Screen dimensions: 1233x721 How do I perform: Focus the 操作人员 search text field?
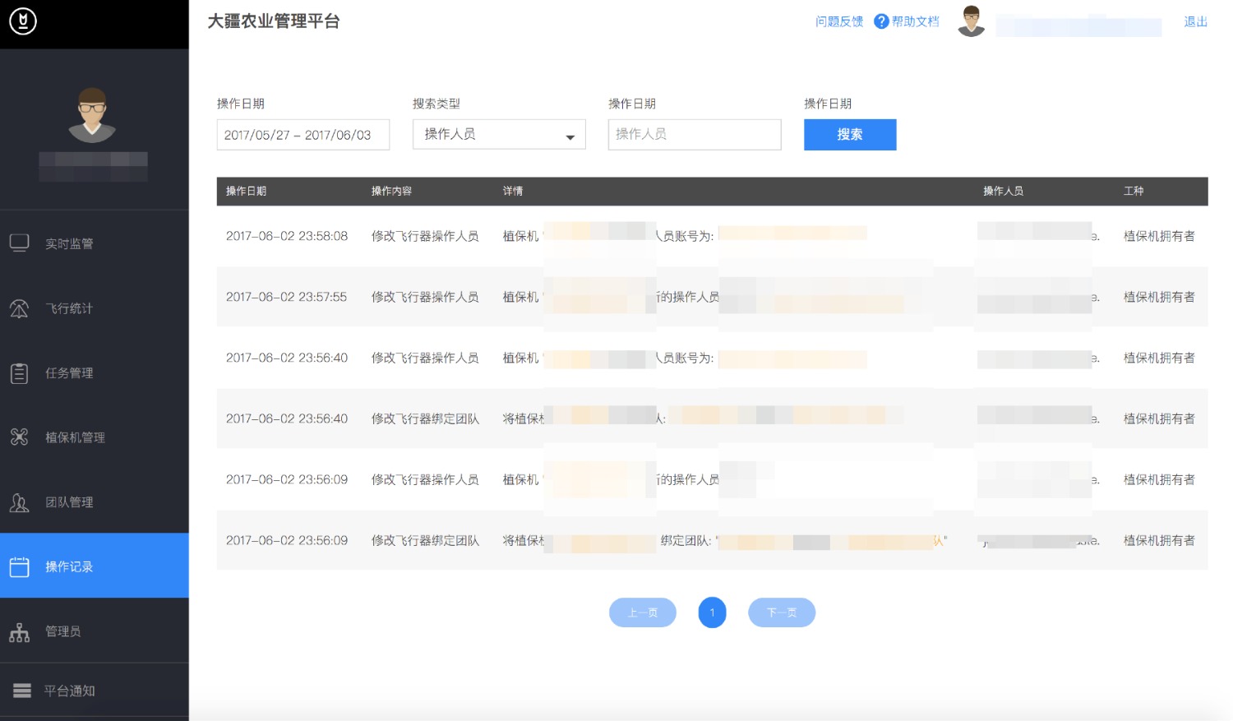click(x=695, y=134)
